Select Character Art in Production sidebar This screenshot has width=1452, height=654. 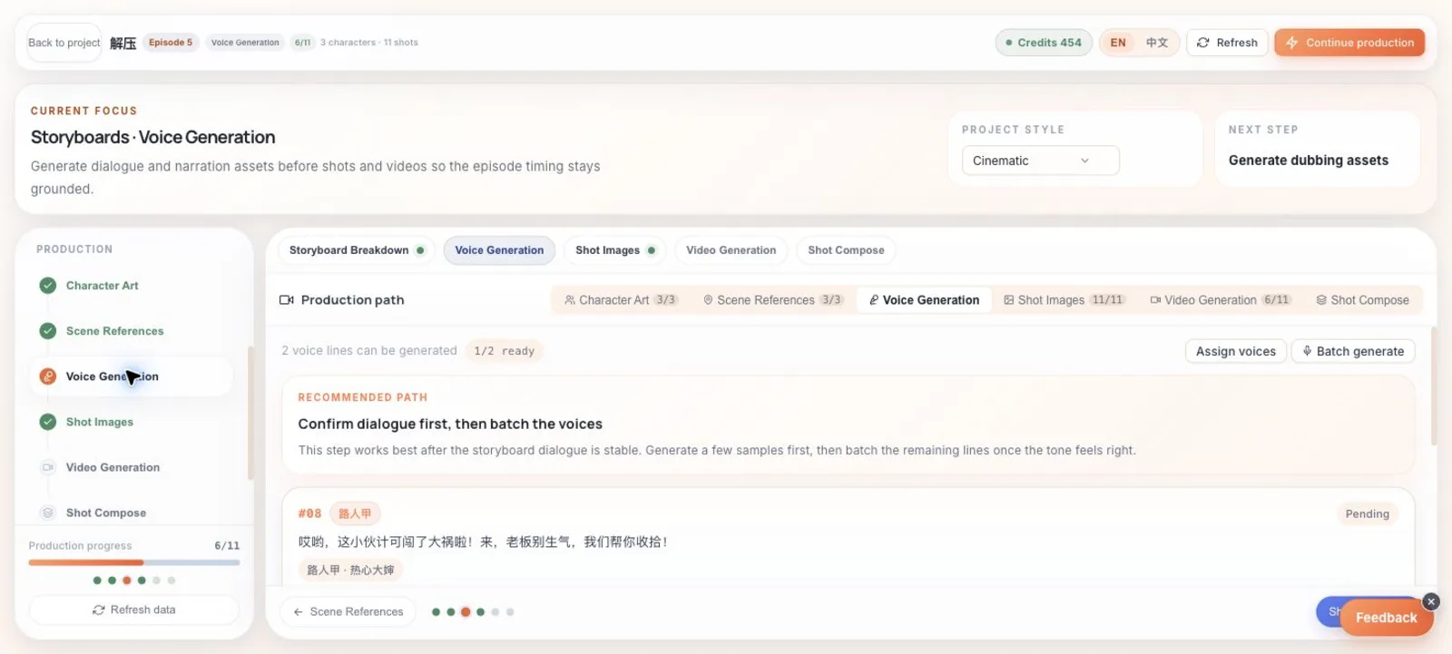(132, 286)
